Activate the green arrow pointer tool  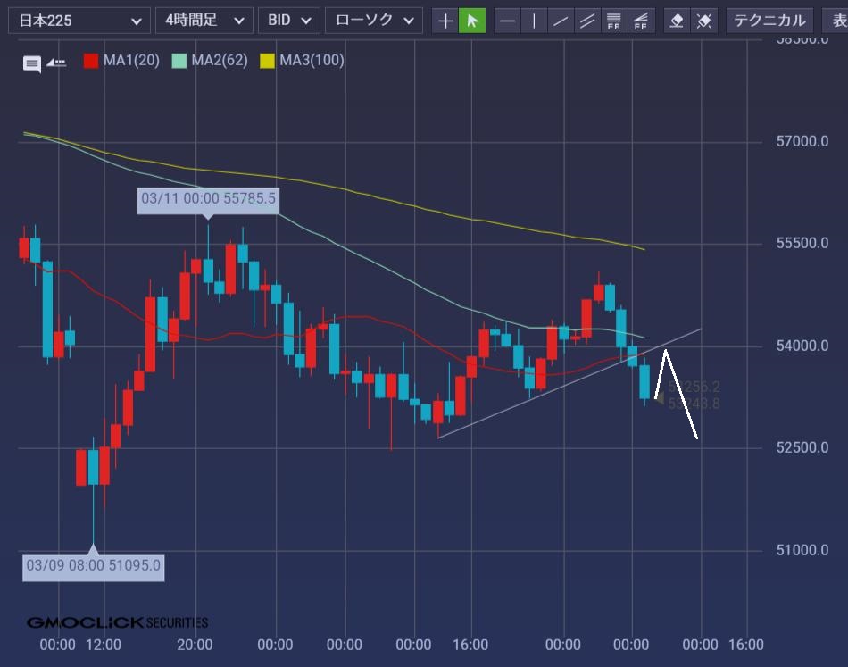pos(472,20)
